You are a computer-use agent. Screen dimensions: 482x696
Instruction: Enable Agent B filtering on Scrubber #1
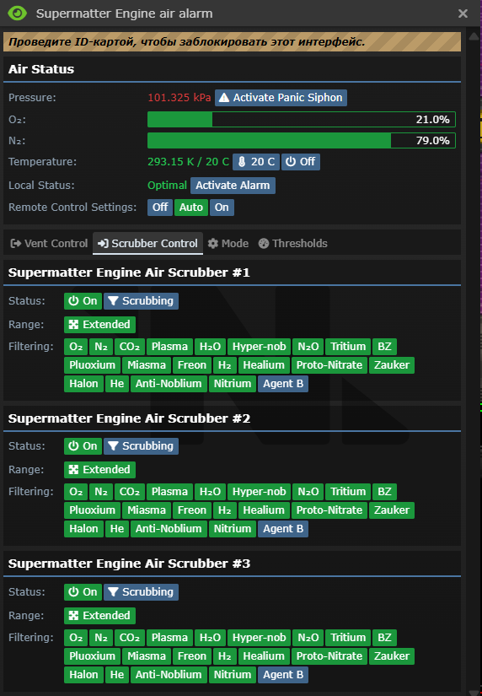tap(283, 384)
